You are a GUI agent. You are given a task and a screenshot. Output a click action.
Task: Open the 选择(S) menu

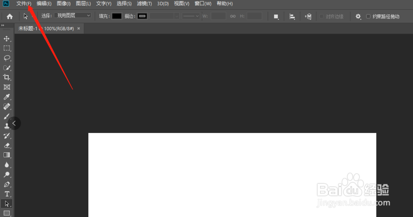click(x=124, y=4)
